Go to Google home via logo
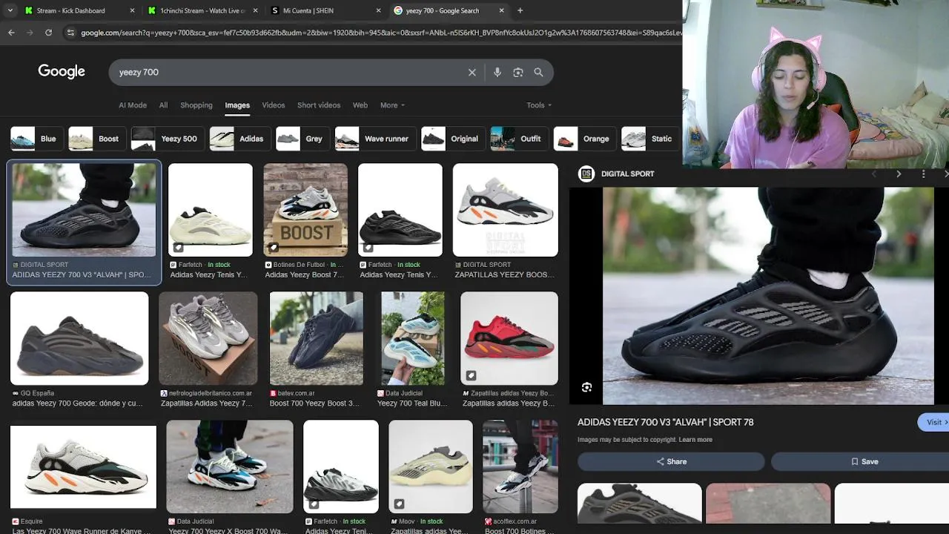 coord(62,71)
